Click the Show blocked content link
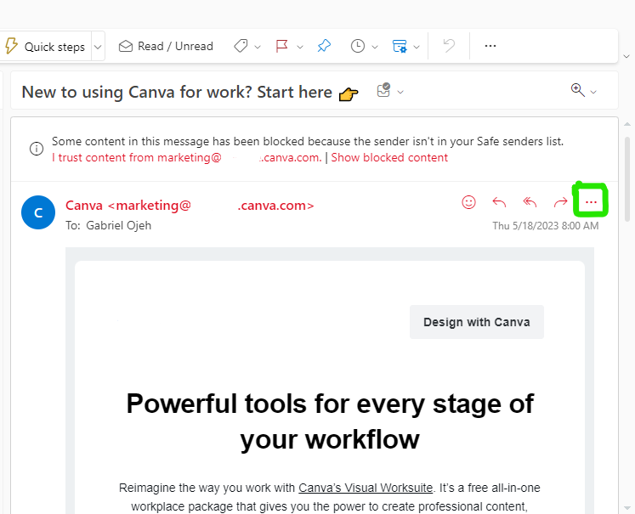Image resolution: width=635 pixels, height=514 pixels. point(389,157)
